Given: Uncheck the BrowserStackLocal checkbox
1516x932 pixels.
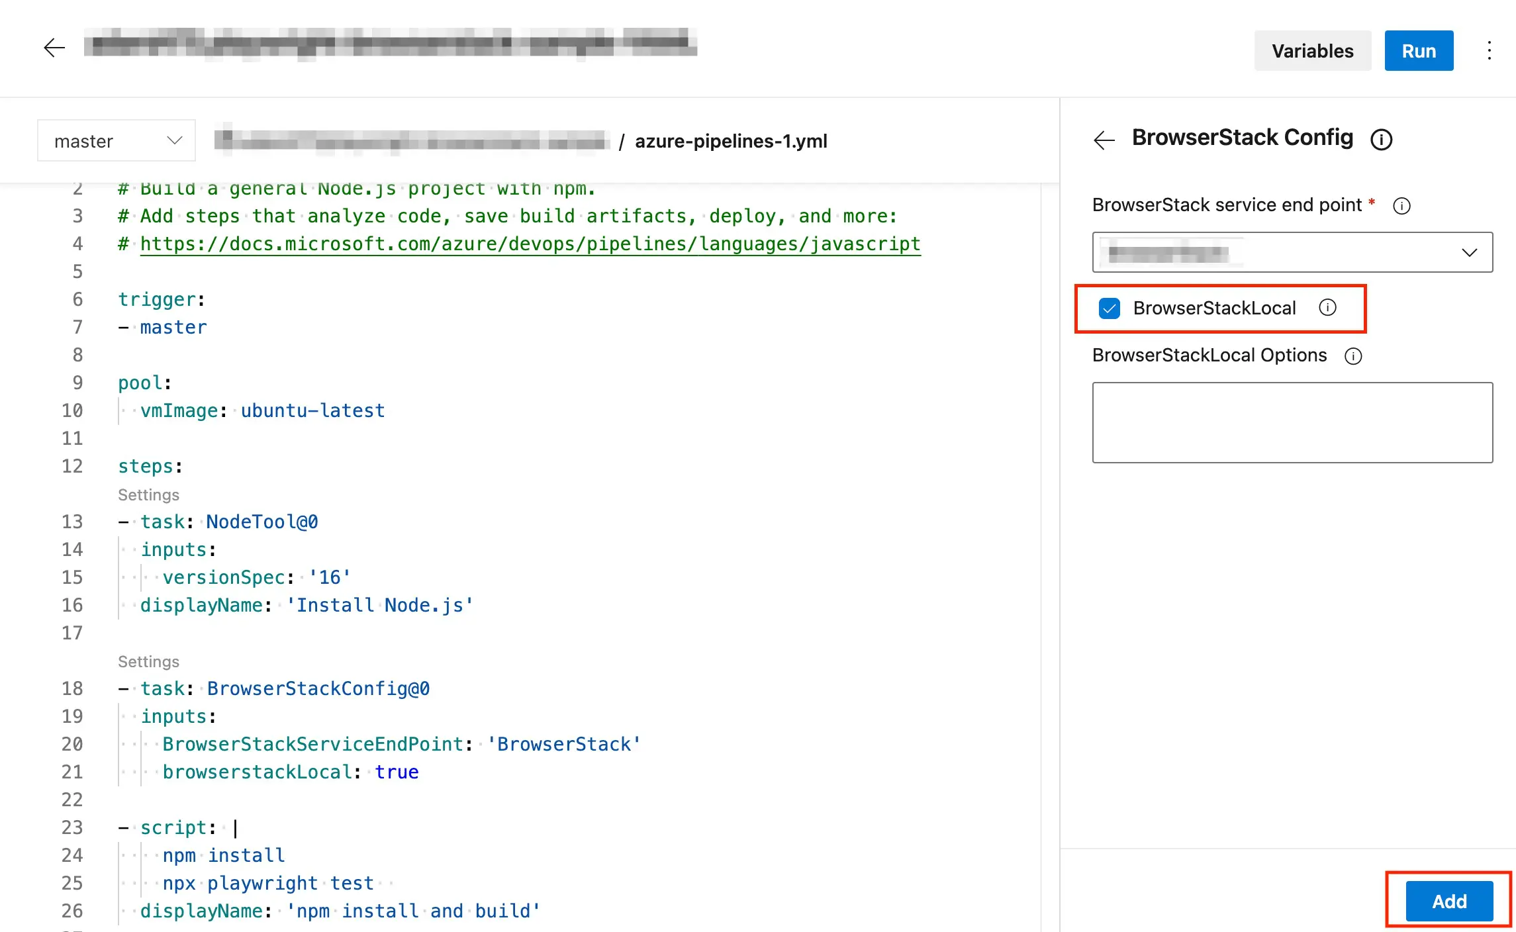Looking at the screenshot, I should tap(1110, 308).
